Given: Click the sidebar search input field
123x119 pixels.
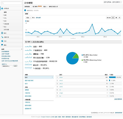Looking at the screenshot, I should pyautogui.click(x=11, y=3).
